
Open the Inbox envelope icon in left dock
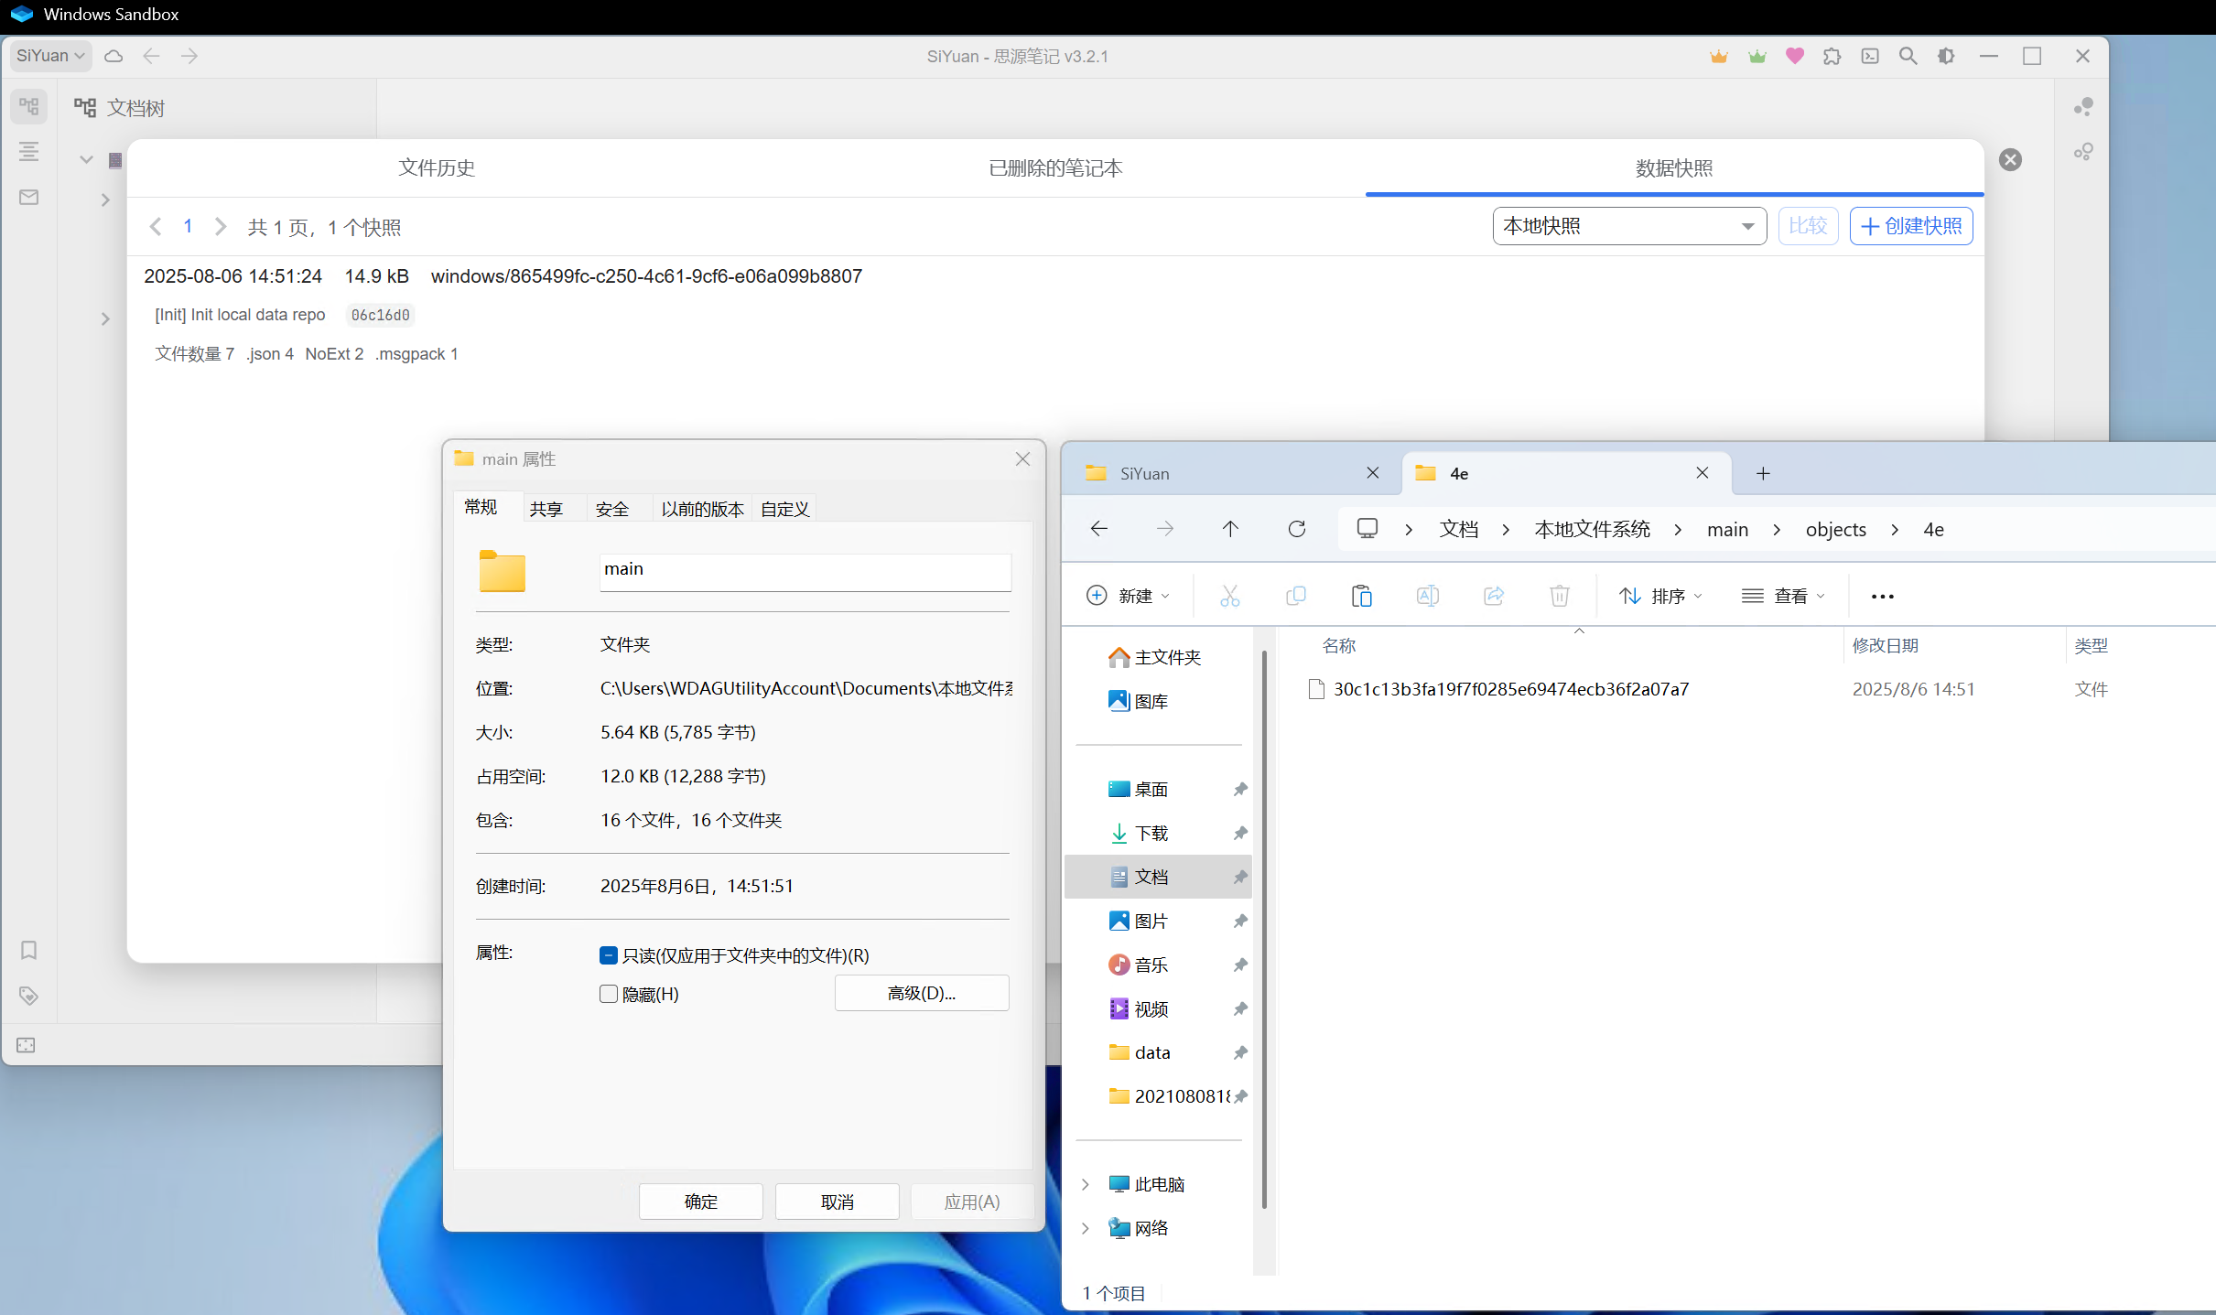pyautogui.click(x=28, y=197)
